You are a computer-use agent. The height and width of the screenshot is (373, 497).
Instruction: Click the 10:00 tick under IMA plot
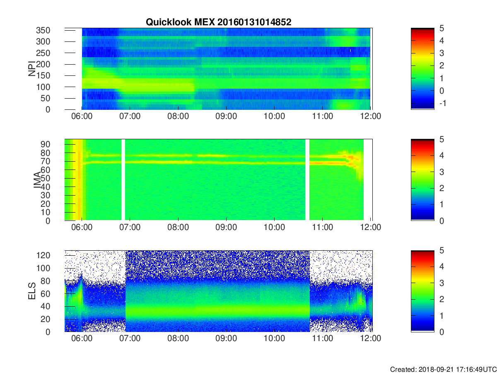point(274,227)
